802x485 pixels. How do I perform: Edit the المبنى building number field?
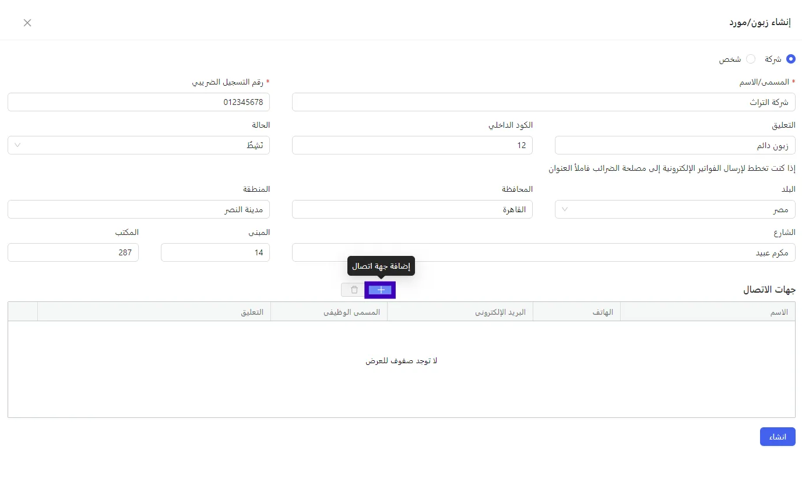pyautogui.click(x=215, y=252)
